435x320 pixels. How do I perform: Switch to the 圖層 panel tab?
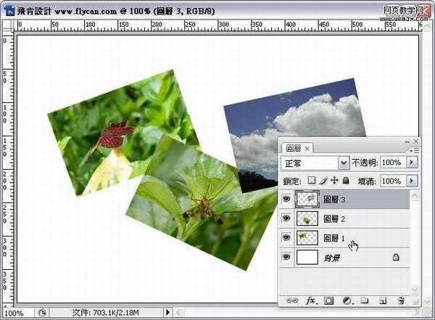(x=294, y=148)
